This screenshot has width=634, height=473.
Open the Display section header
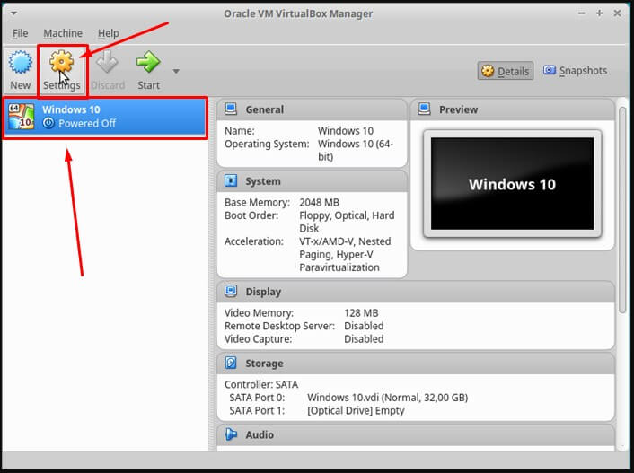[416, 292]
